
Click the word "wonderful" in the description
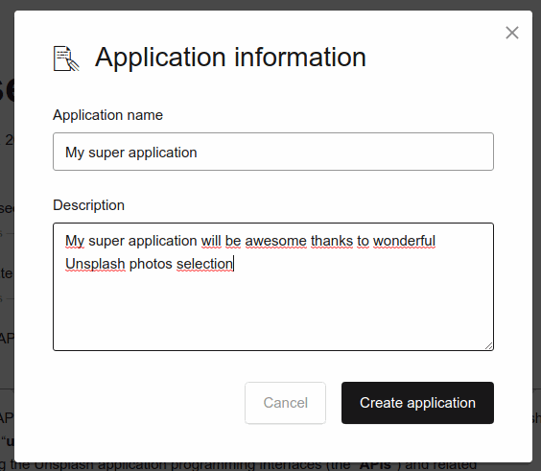[x=404, y=241]
